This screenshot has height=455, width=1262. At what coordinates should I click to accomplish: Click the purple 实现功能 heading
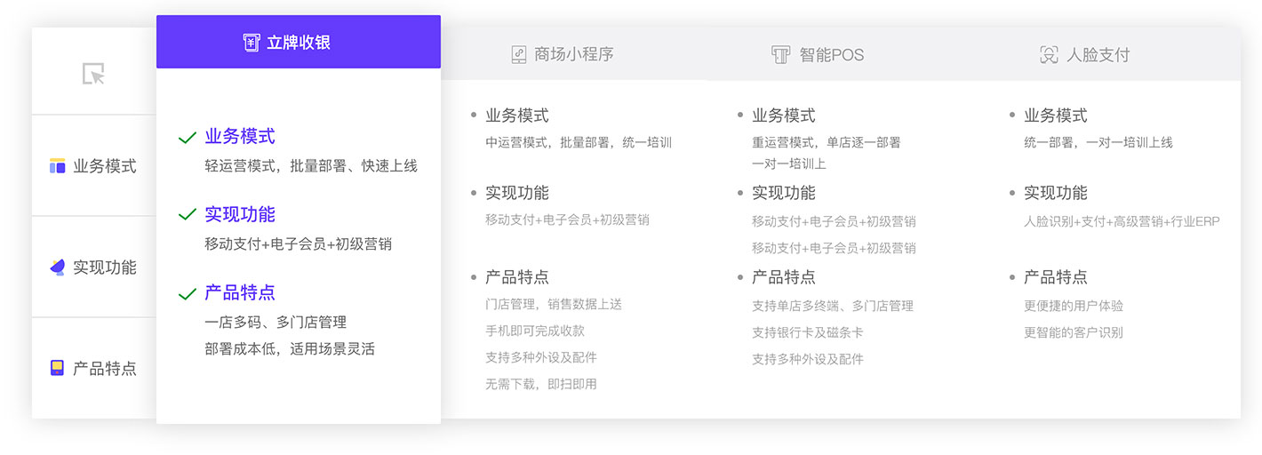(x=240, y=214)
